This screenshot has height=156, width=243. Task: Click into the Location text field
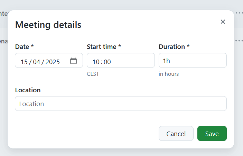121,104
